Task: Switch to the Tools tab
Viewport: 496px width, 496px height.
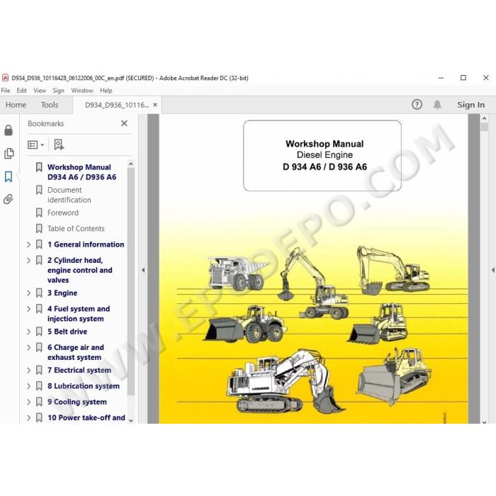Action: [x=50, y=105]
